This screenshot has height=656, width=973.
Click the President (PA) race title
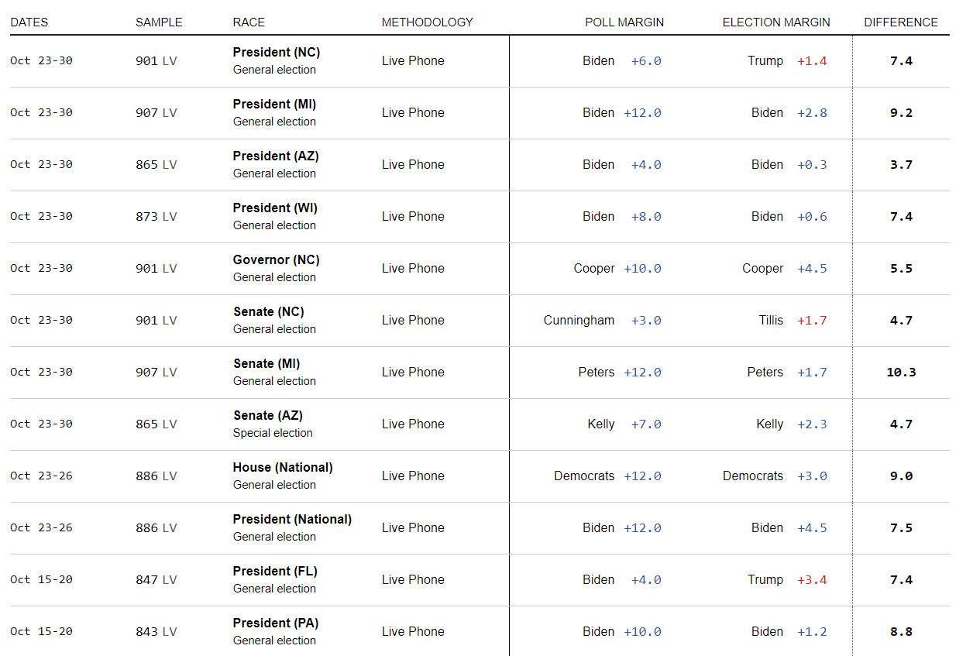click(275, 623)
